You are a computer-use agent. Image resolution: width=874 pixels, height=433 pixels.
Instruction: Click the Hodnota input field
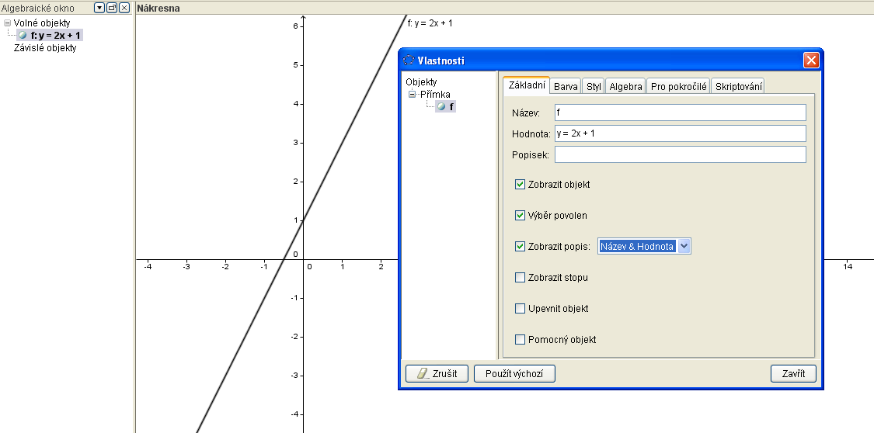[680, 133]
